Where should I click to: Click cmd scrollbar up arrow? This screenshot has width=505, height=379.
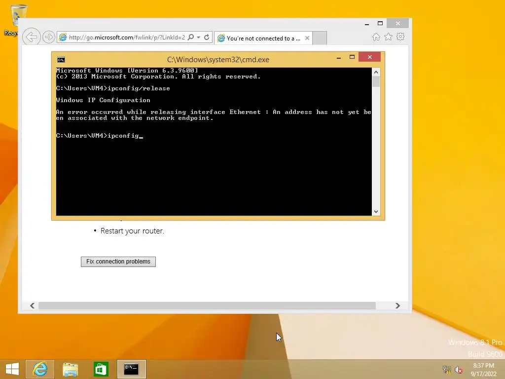(376, 72)
